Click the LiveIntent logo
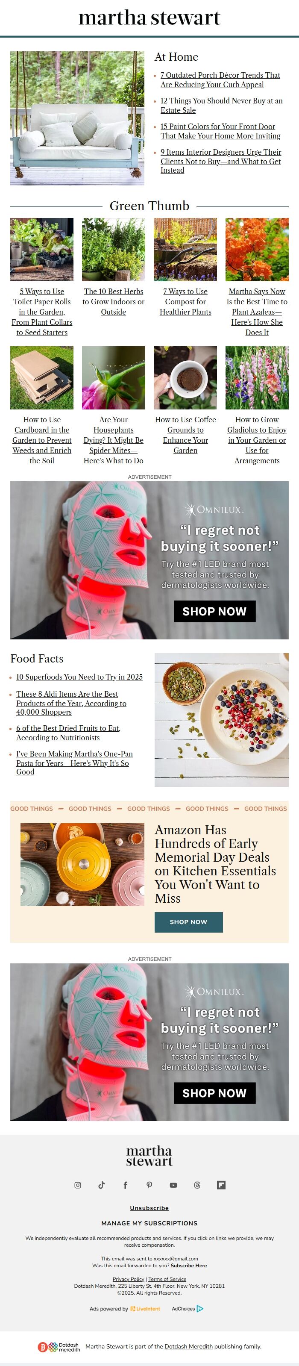The height and width of the screenshot is (1366, 299). 145,1309
